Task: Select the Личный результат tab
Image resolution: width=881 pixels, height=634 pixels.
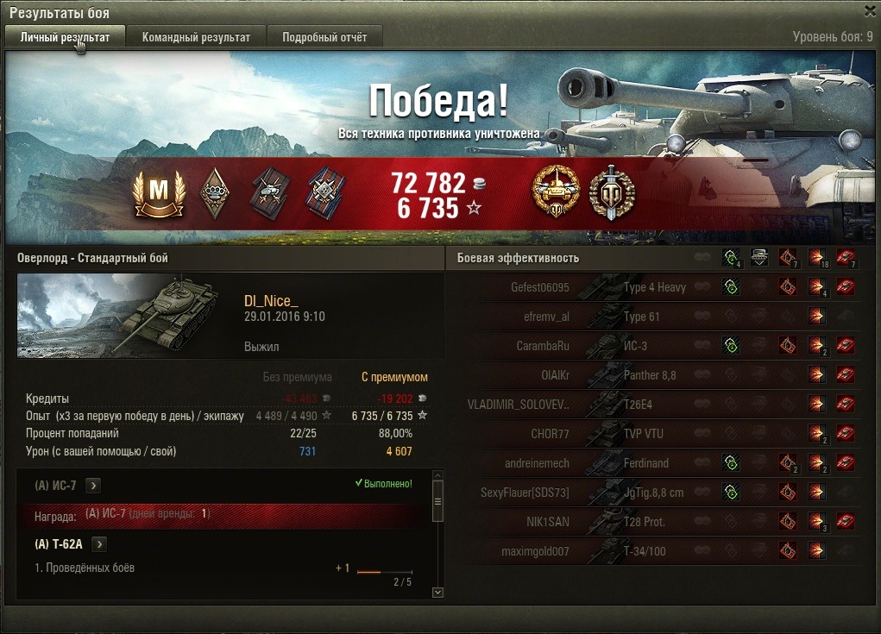Action: pos(66,37)
